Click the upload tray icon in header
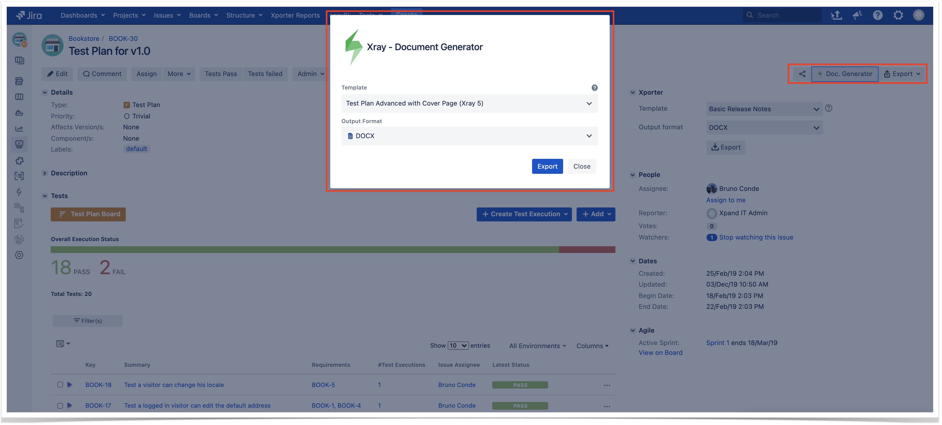 pyautogui.click(x=836, y=15)
